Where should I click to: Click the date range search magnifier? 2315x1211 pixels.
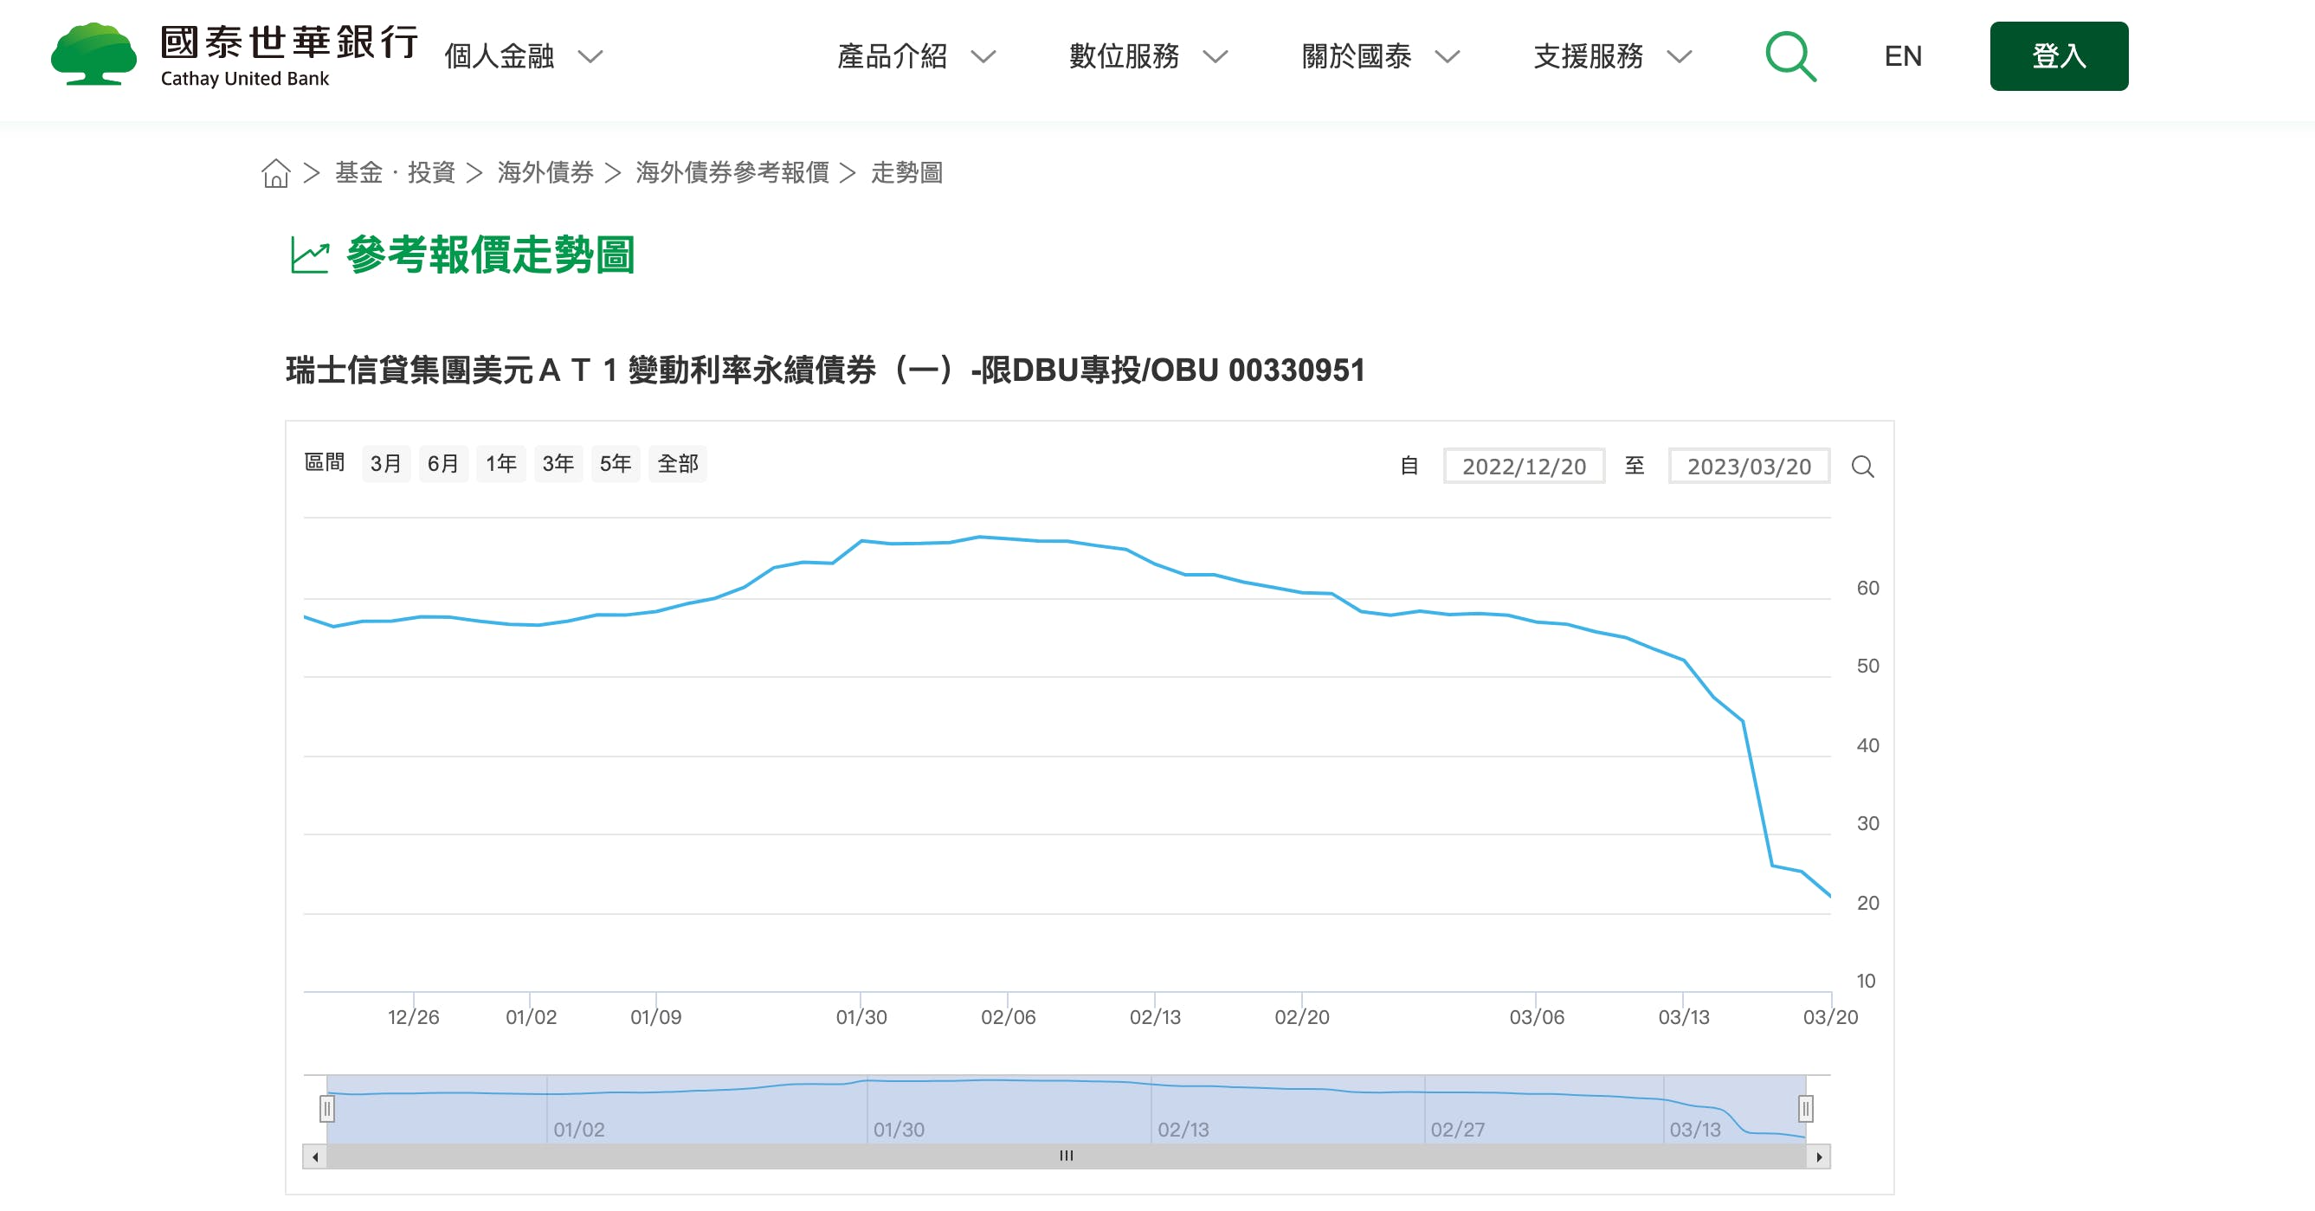click(x=1862, y=467)
